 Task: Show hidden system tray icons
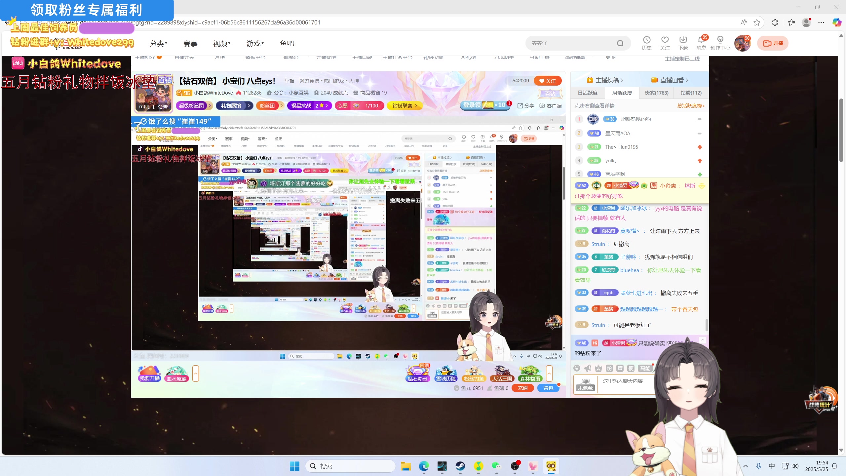pyautogui.click(x=746, y=466)
